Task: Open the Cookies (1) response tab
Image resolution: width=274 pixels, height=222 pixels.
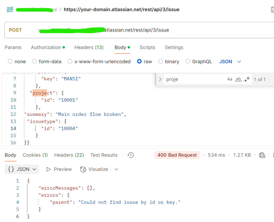Action: point(35,155)
